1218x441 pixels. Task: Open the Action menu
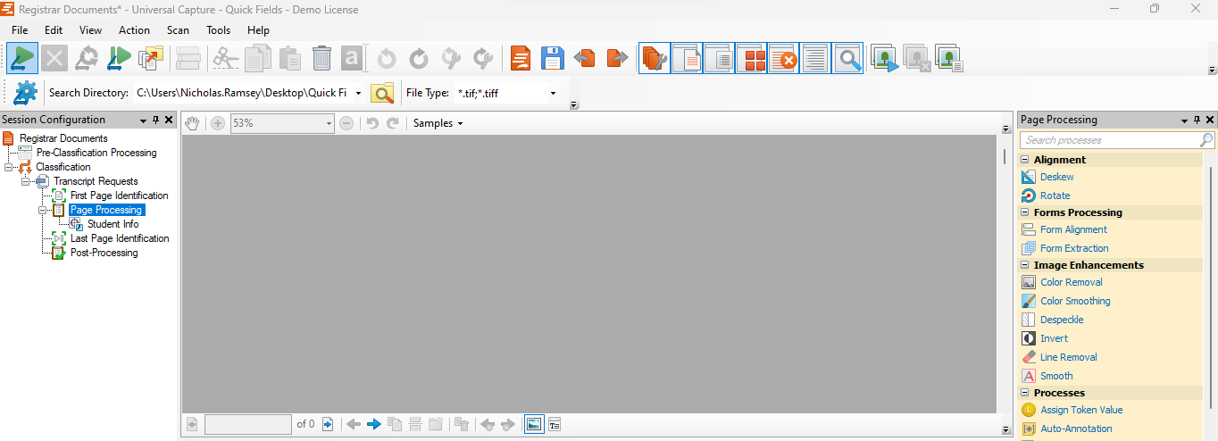[x=134, y=29]
